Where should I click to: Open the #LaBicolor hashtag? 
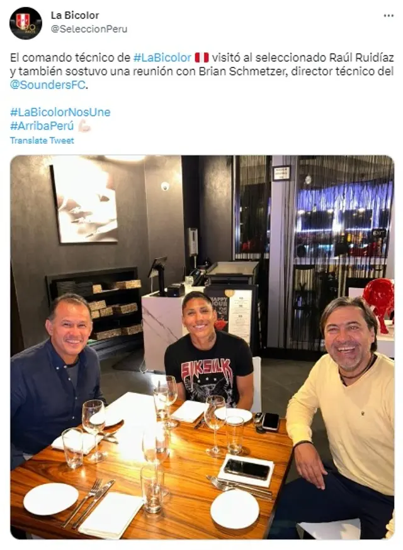click(162, 57)
